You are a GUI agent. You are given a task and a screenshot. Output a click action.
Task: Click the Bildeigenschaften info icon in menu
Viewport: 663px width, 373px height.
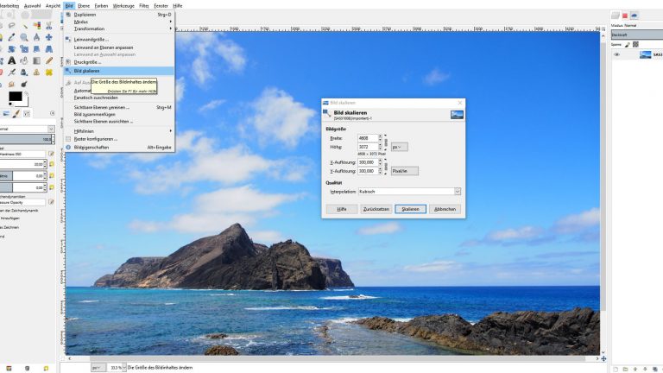pyautogui.click(x=68, y=148)
